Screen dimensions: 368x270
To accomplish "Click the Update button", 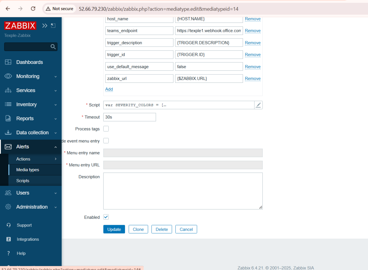I will click(114, 229).
